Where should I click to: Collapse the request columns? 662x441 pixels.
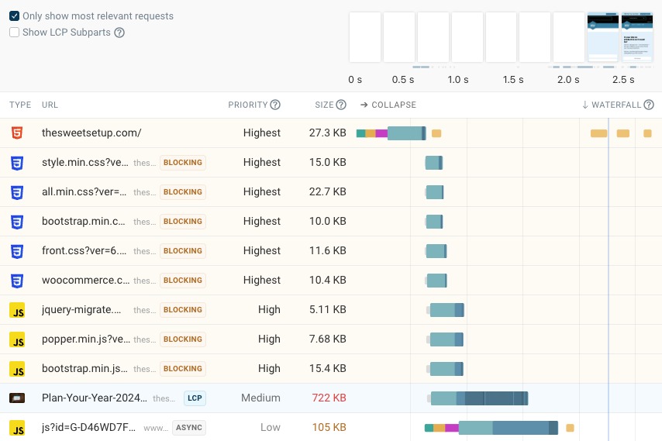click(x=388, y=105)
